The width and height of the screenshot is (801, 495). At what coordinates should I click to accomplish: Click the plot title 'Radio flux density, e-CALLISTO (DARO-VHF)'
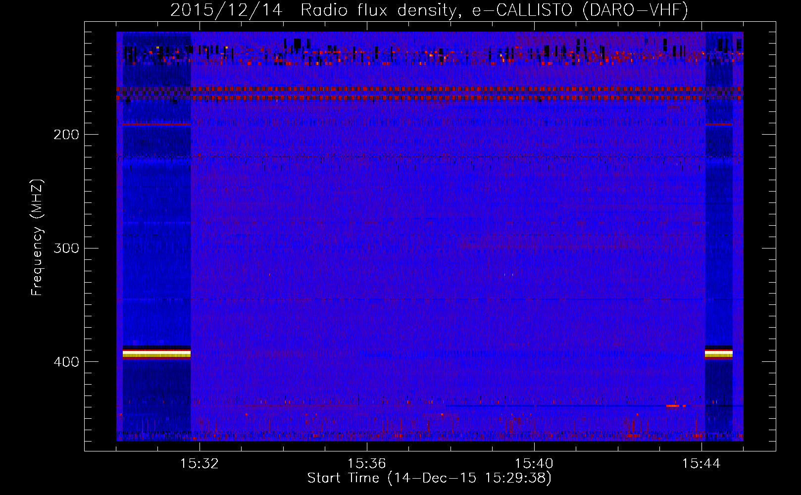[494, 10]
